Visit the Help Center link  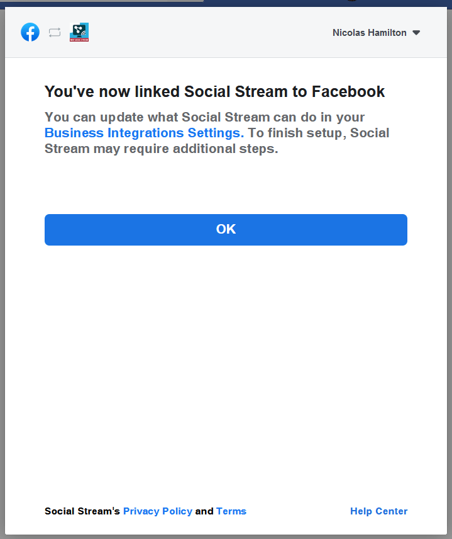[378, 511]
